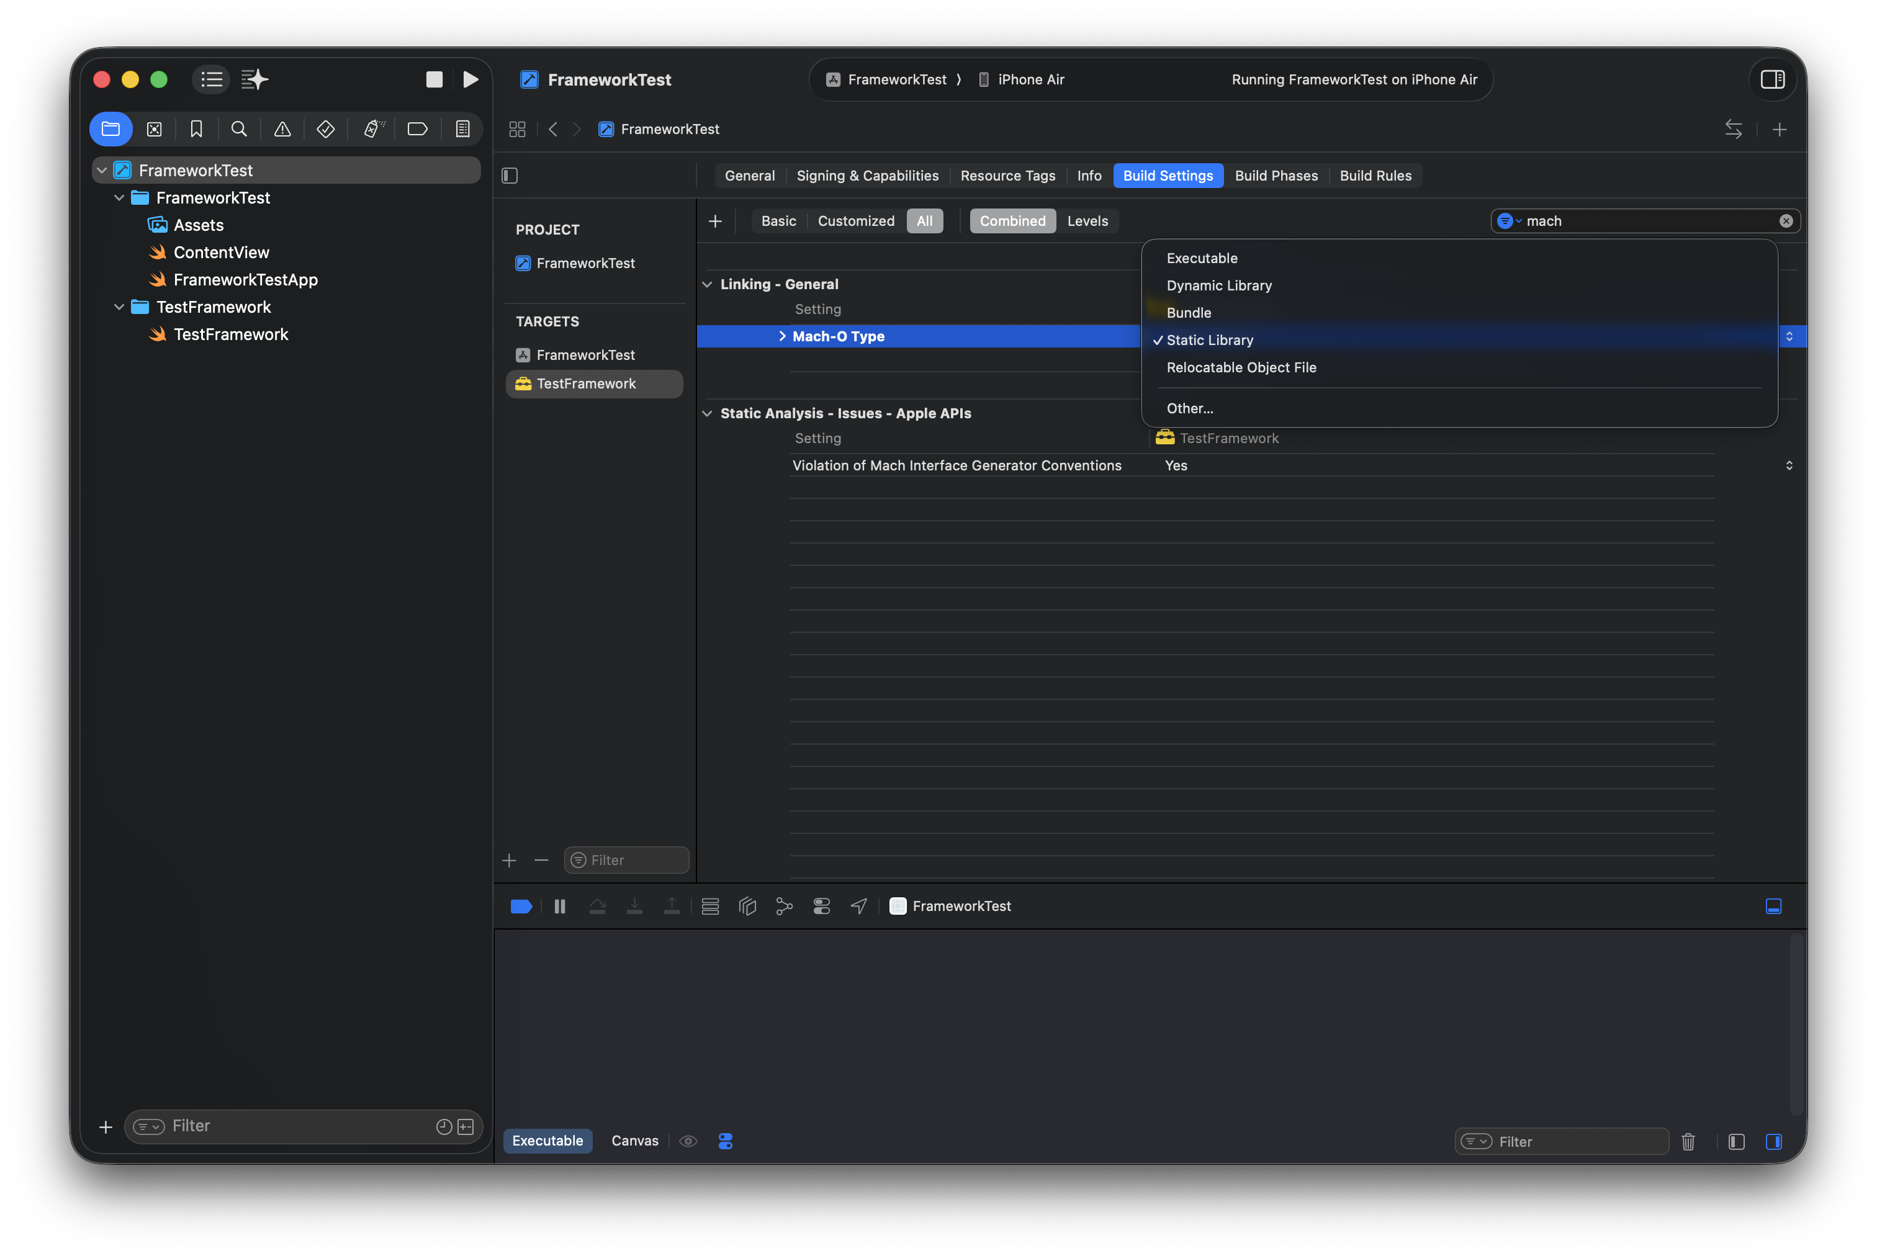Open the Breakpoint navigator icon

coord(417,129)
